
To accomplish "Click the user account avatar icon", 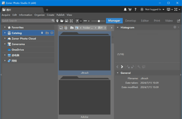I will 142,9.
